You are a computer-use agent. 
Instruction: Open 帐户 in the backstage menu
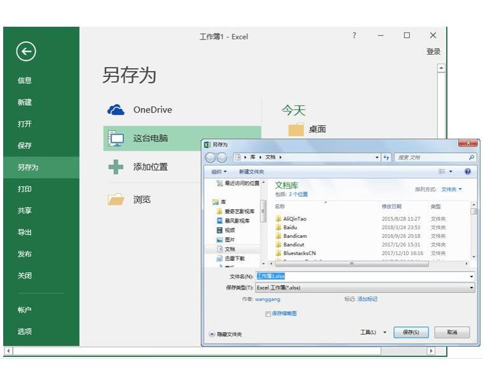(x=25, y=310)
